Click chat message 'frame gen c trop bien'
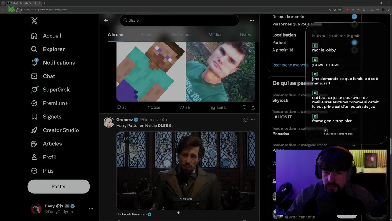Screen dimensions: 392x221 [332, 121]
